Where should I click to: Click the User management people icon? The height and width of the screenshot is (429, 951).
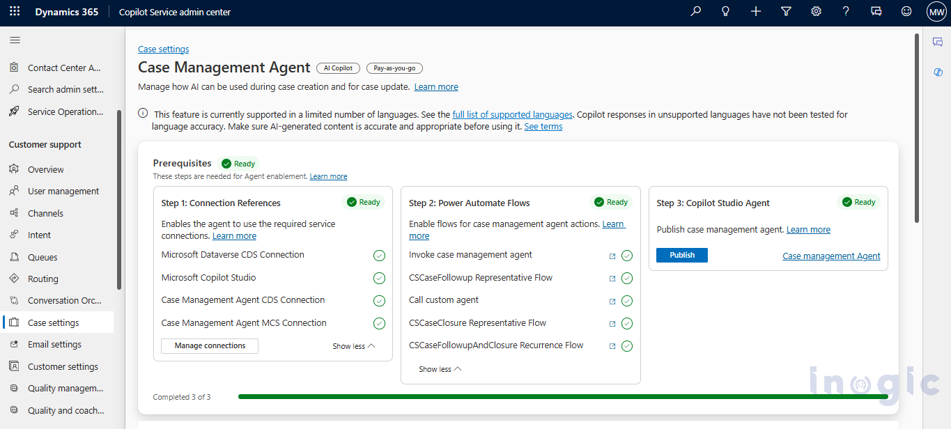pos(14,191)
